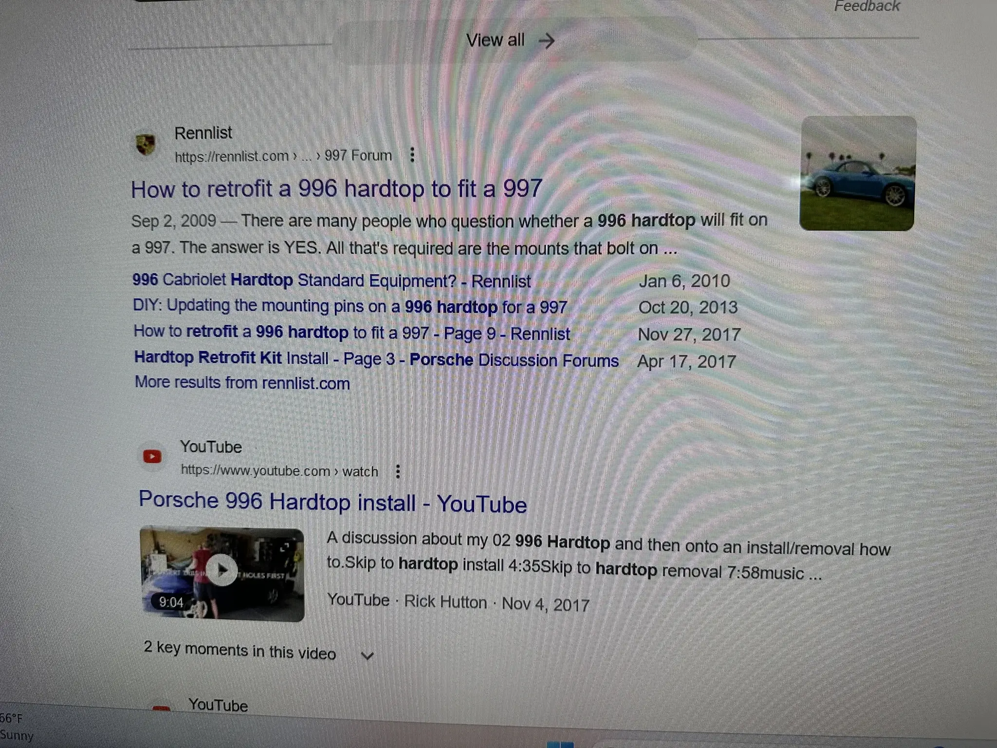The image size is (997, 748).
Task: Click the YouTube logo favicon
Action: (152, 456)
